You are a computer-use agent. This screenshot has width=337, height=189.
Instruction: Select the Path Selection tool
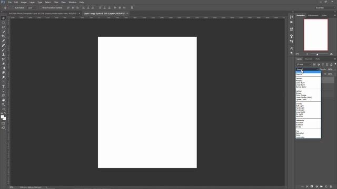3,91
